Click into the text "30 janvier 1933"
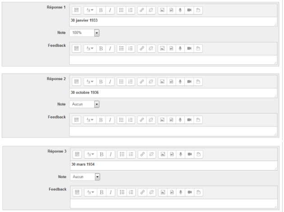Image resolution: width=284 pixels, height=212 pixels. tap(84, 20)
